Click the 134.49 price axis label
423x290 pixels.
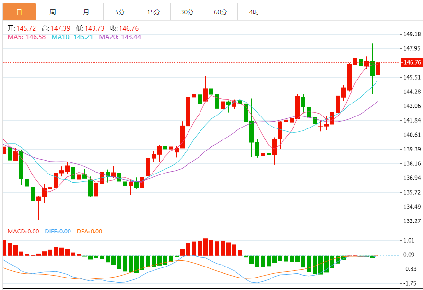click(x=412, y=207)
